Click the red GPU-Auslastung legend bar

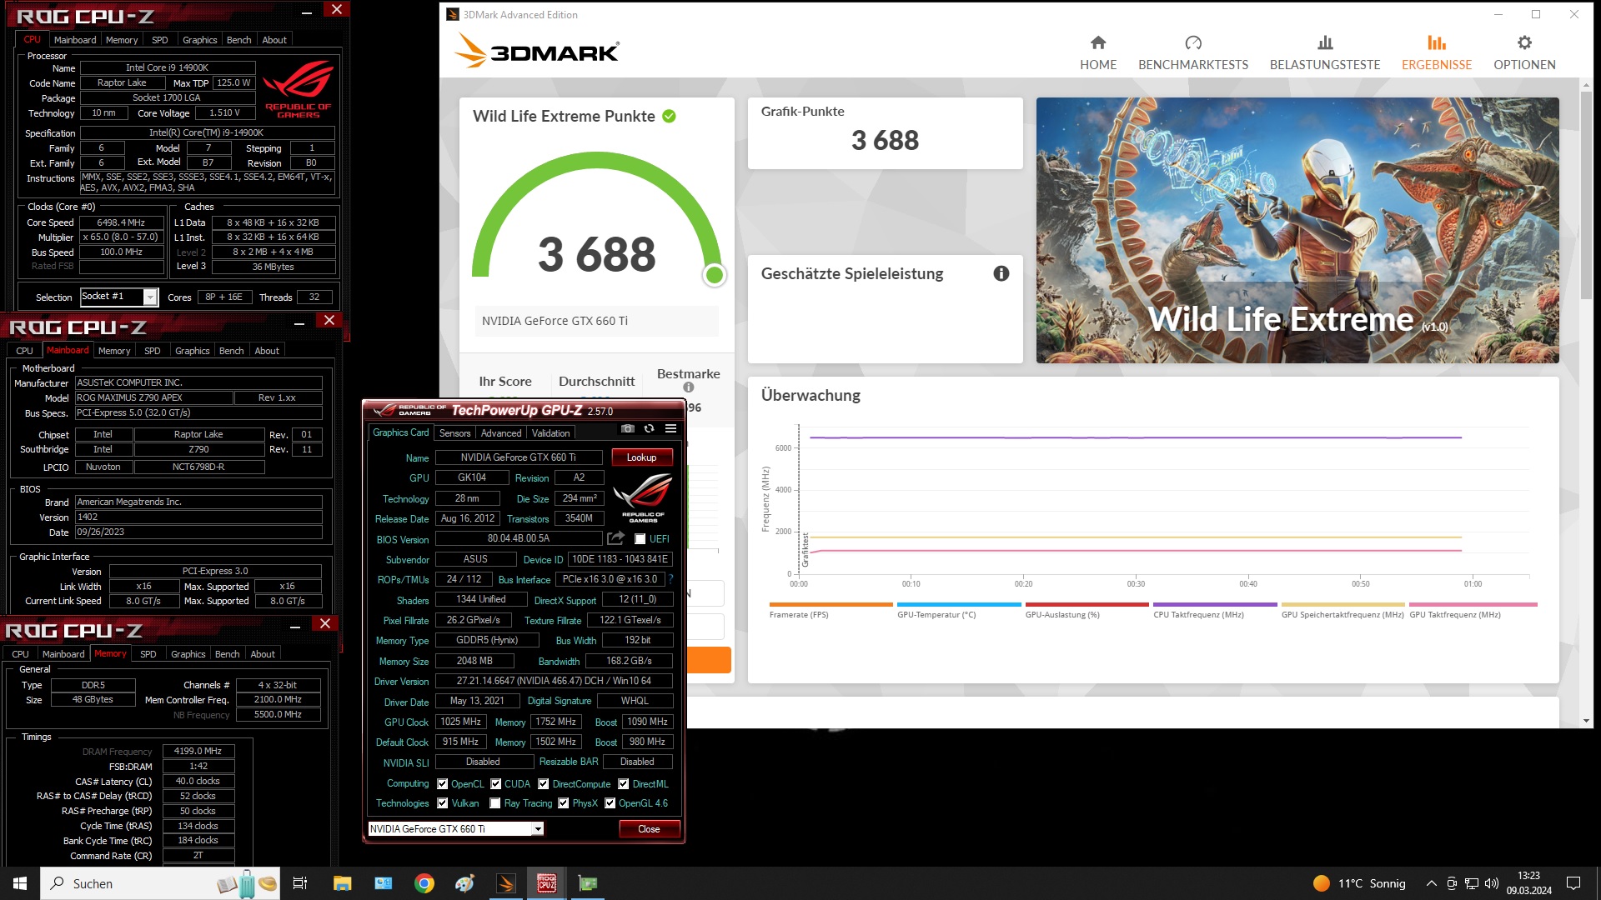(1087, 605)
